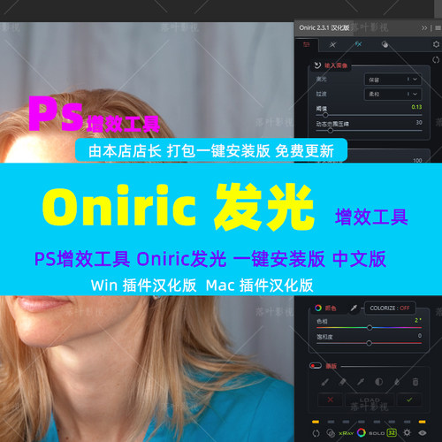Adjust the dynamic range compression slider
The image size is (442, 442).
331,130
